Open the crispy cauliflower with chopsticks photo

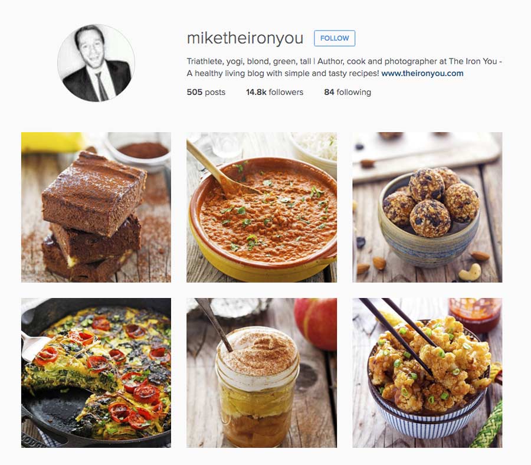point(427,373)
